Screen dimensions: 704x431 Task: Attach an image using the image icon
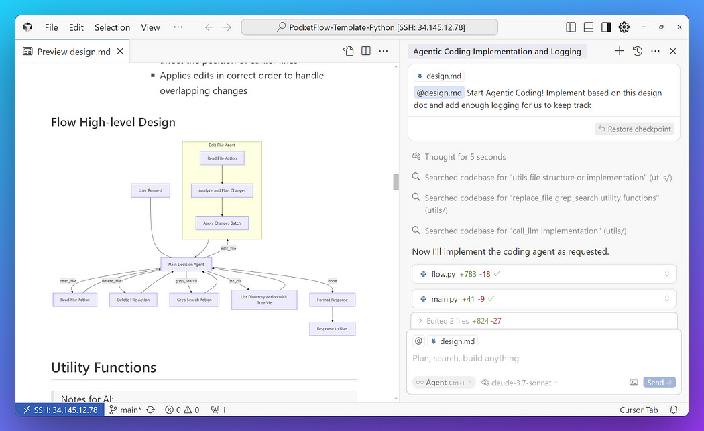[634, 382]
